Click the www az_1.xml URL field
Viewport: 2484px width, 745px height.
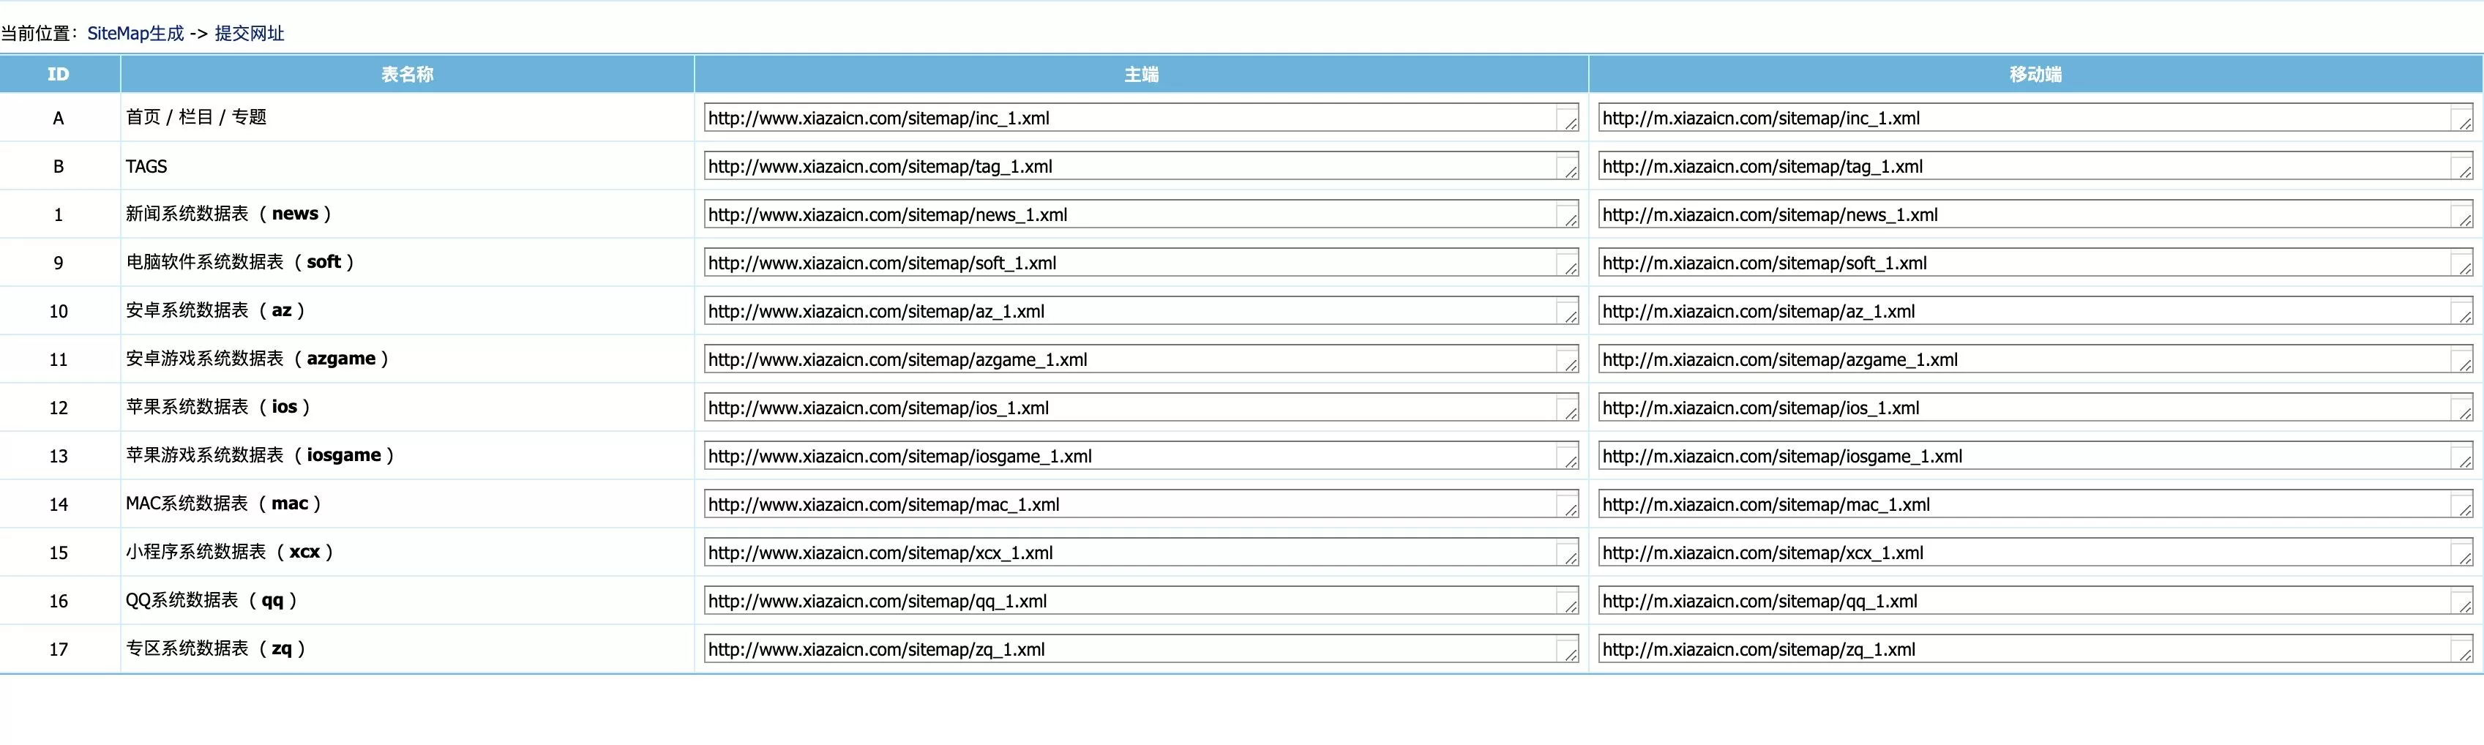[x=1141, y=310]
